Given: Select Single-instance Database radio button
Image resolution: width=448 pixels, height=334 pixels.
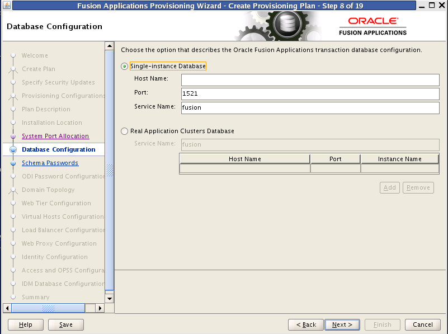Looking at the screenshot, I should tap(124, 66).
